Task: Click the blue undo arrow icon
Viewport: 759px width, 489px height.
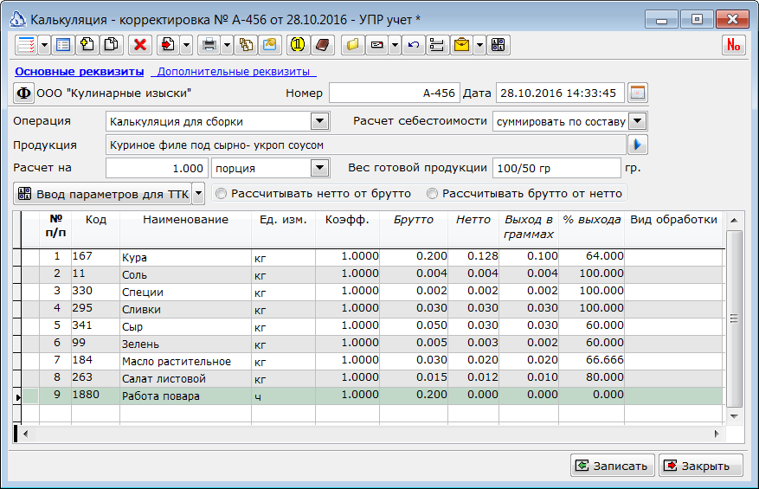Action: (414, 45)
